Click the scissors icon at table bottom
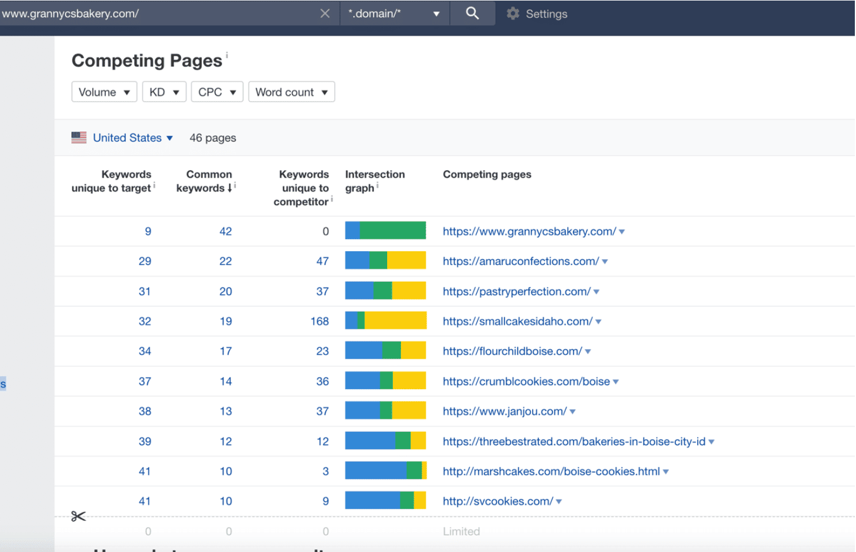This screenshot has width=856, height=552. [x=78, y=516]
